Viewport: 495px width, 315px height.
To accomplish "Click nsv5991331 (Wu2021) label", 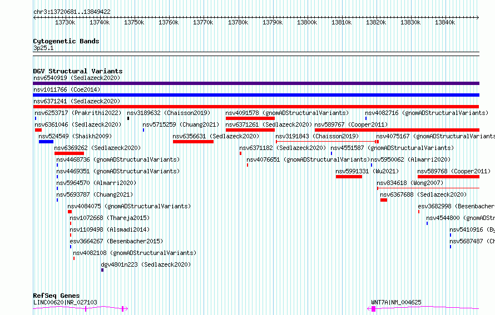I will (367, 171).
